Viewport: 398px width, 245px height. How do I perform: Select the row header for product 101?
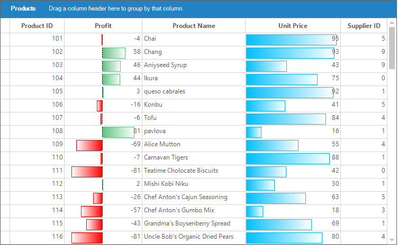(5, 39)
